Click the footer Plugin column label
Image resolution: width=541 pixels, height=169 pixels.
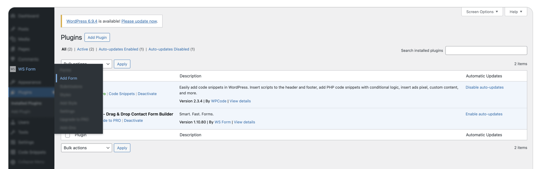pyautogui.click(x=81, y=135)
